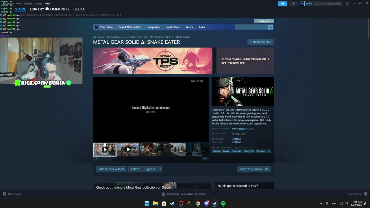Switch to the STORE tab
The height and width of the screenshot is (208, 370).
pos(20,9)
